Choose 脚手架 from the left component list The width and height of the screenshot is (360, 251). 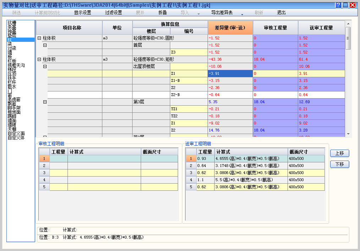14,108
